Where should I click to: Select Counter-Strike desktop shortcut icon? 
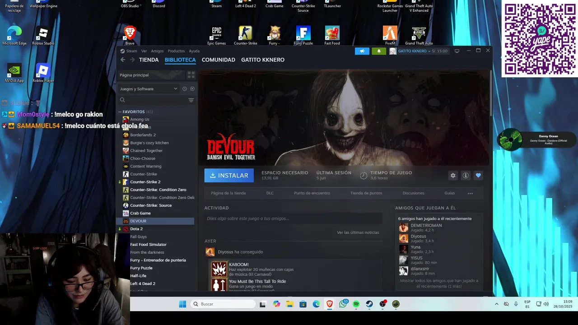point(245,35)
